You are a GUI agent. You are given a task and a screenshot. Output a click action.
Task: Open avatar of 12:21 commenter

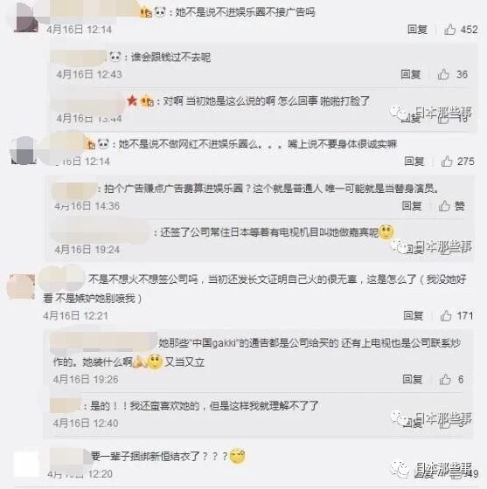click(x=21, y=286)
